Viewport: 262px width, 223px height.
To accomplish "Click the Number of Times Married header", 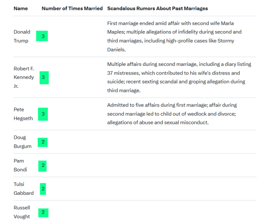I will click(x=72, y=8).
